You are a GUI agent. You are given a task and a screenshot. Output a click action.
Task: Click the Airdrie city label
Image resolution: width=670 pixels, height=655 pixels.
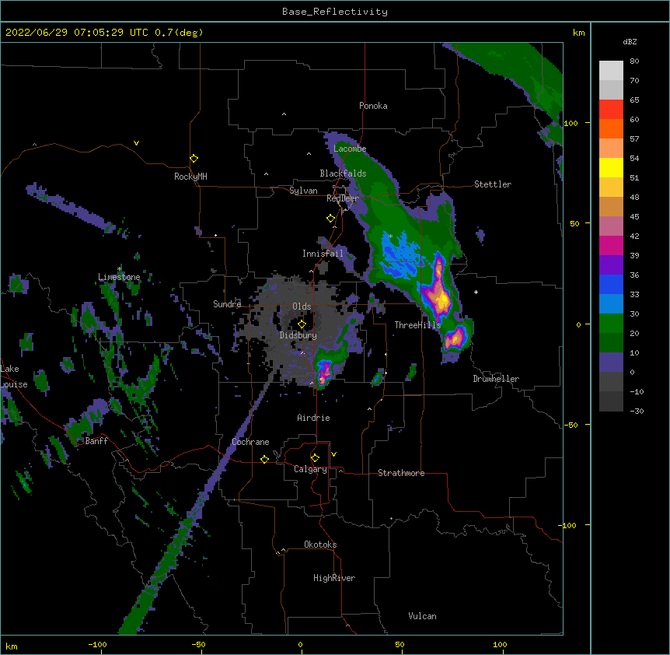pos(314,418)
